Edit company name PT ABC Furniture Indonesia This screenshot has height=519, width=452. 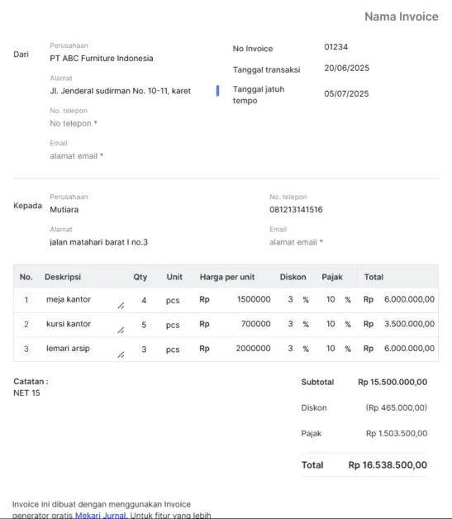tap(102, 58)
